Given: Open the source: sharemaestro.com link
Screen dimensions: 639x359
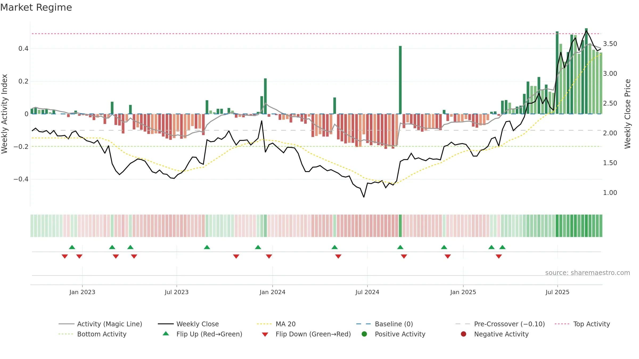Looking at the screenshot, I should coord(588,273).
